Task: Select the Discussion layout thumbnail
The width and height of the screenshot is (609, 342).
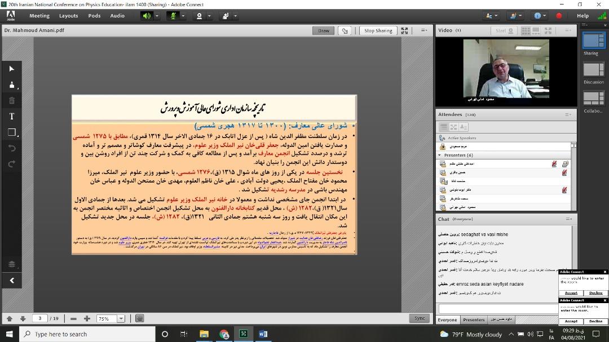Action: (593, 70)
